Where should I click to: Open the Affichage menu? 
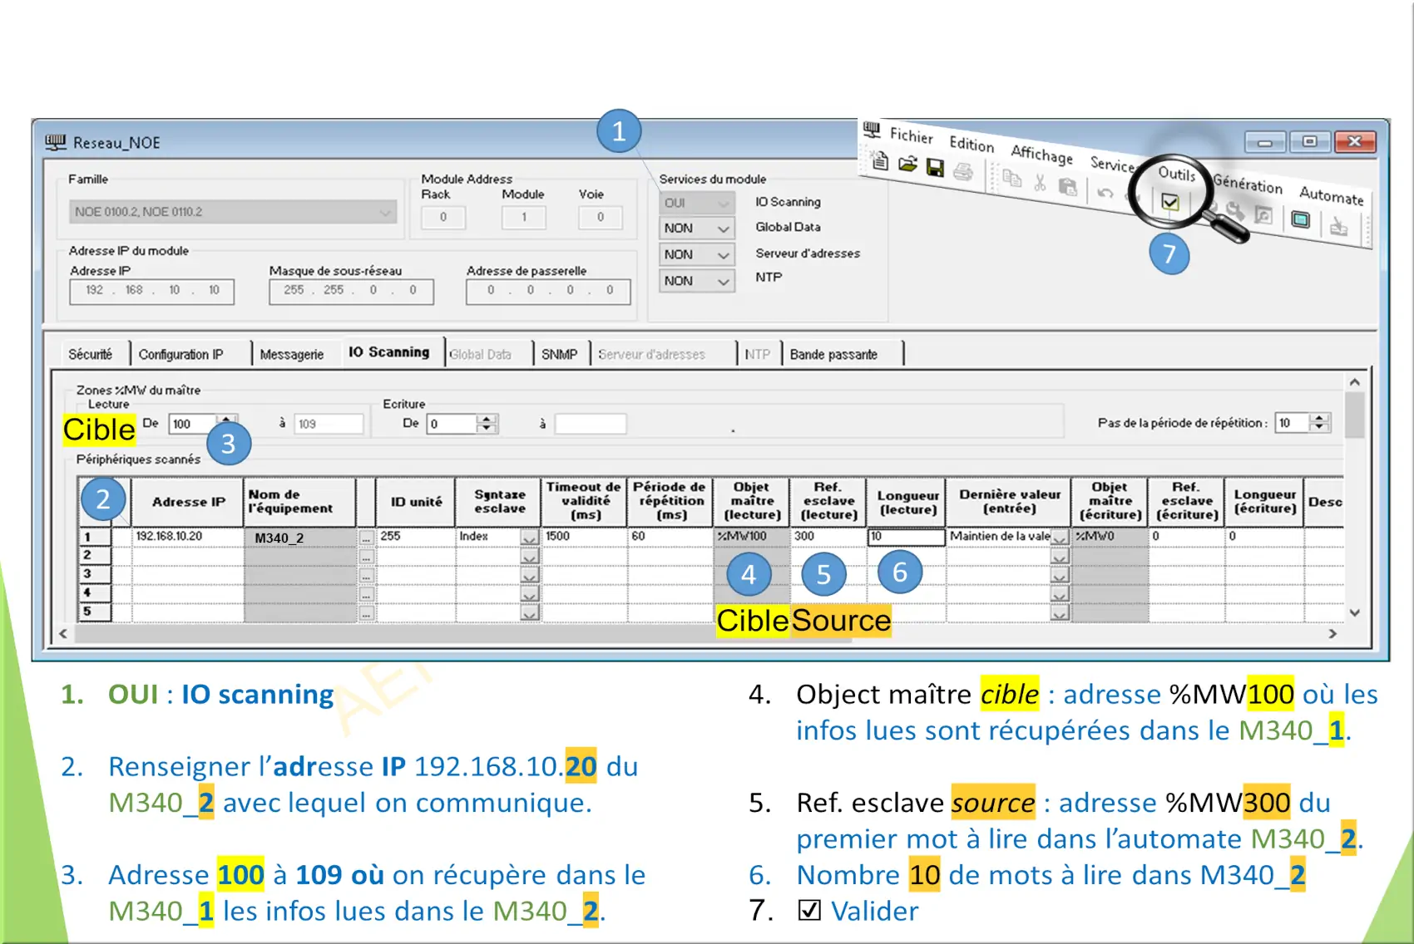click(1041, 154)
